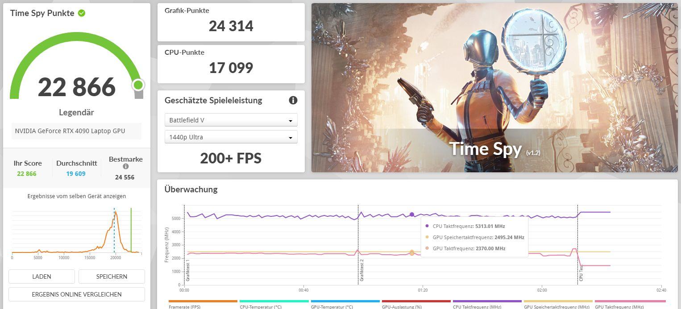Toggle the Framerate (FPS) legend entry
Image resolution: width=681 pixels, height=309 pixels.
click(203, 304)
